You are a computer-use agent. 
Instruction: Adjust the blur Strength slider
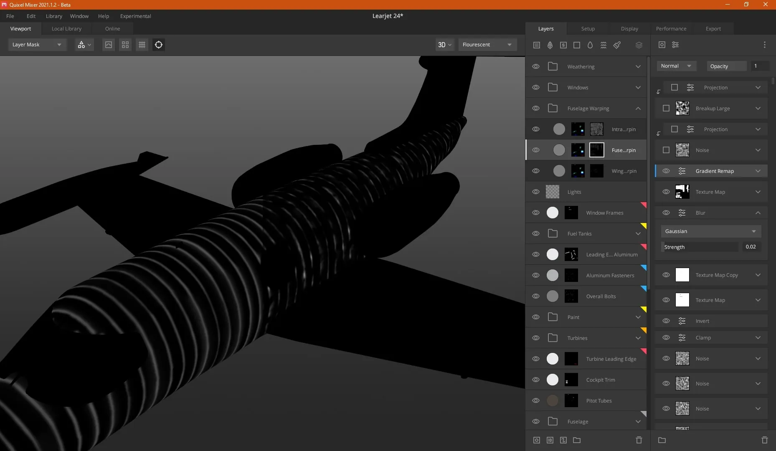700,247
